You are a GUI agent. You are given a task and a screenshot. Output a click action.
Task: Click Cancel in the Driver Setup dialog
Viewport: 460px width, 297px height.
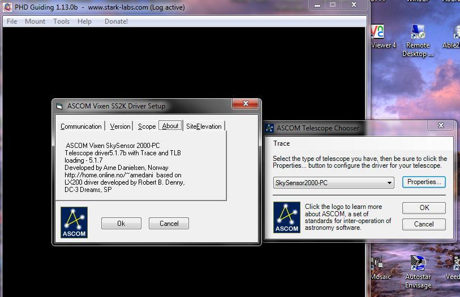click(169, 224)
